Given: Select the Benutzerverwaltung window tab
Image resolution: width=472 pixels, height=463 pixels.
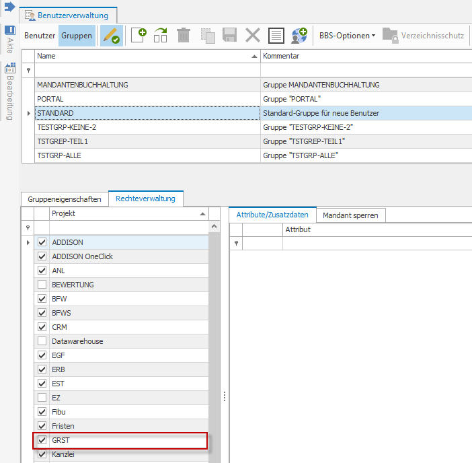Looking at the screenshot, I should 69,15.
